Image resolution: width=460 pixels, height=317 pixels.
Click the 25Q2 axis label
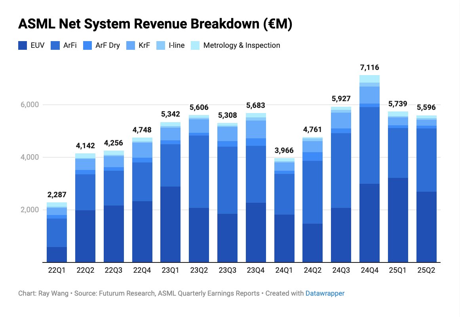point(426,270)
